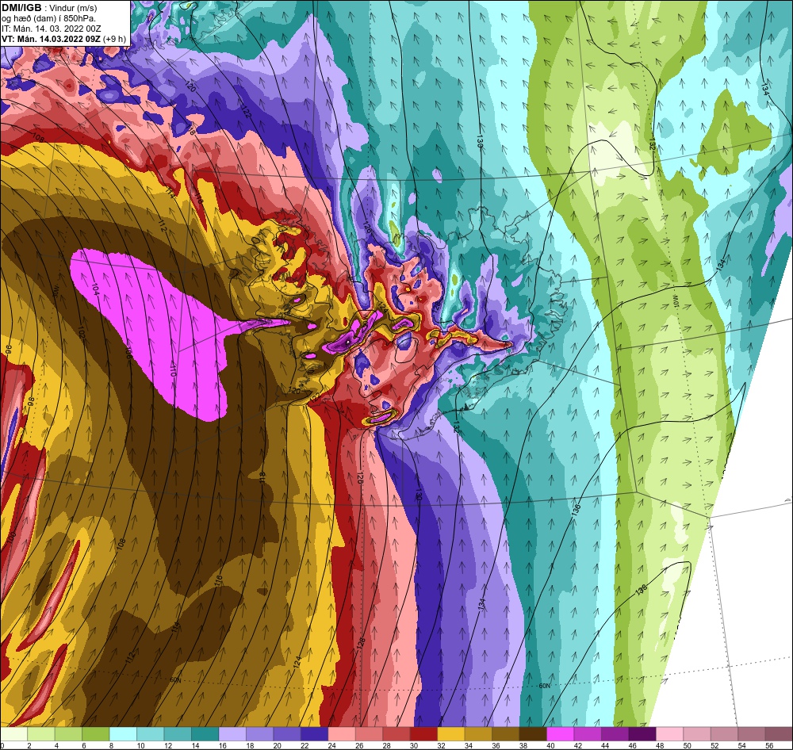
Task: Pick the dark red 30–32 m/s legend swatch
Action: 423,734
